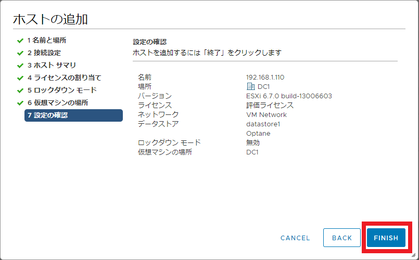Go to step 5 ロックダウン モード
Viewport: 419px width, 260px height.
62,90
